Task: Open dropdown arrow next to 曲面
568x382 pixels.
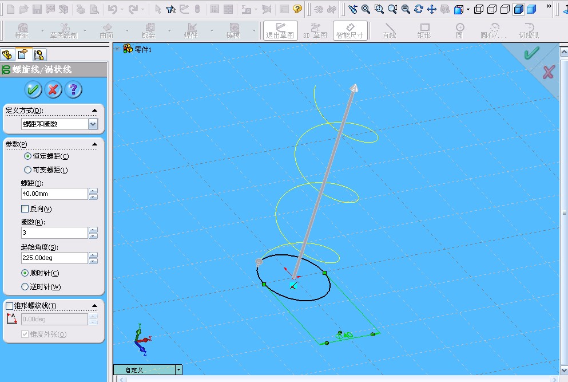Action: (x=127, y=30)
